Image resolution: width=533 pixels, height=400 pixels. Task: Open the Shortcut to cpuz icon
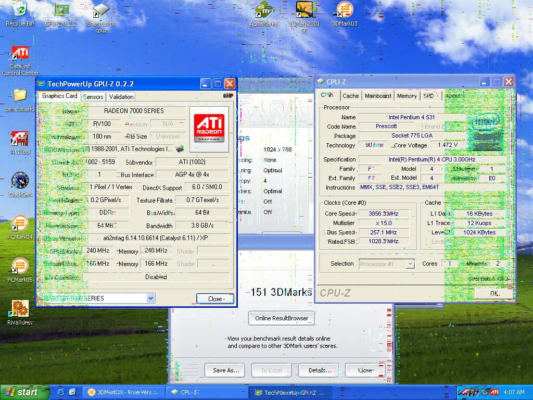pos(101,17)
